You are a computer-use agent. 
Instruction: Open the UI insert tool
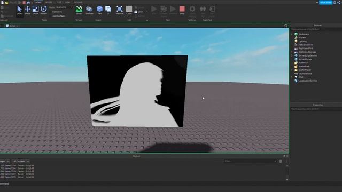pos(108,10)
